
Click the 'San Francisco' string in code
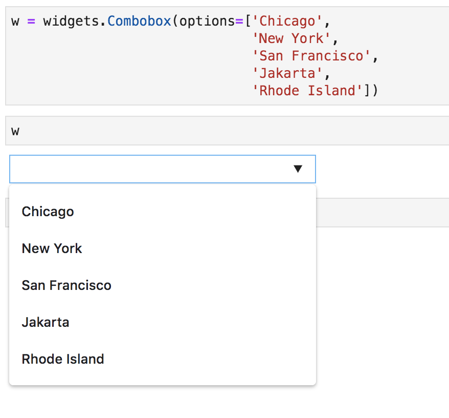(313, 55)
